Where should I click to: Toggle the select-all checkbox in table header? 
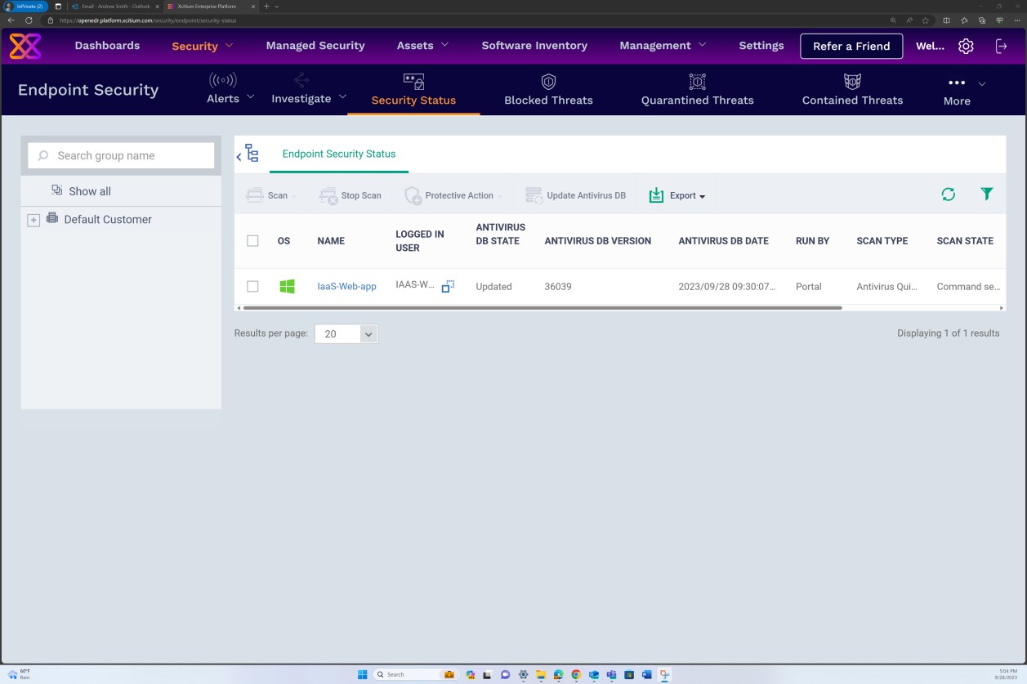(x=252, y=240)
